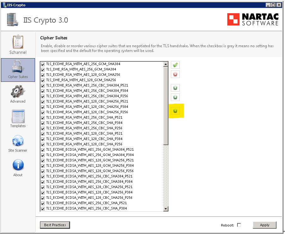Go to the Templates section
The width and height of the screenshot is (285, 235).
click(18, 119)
